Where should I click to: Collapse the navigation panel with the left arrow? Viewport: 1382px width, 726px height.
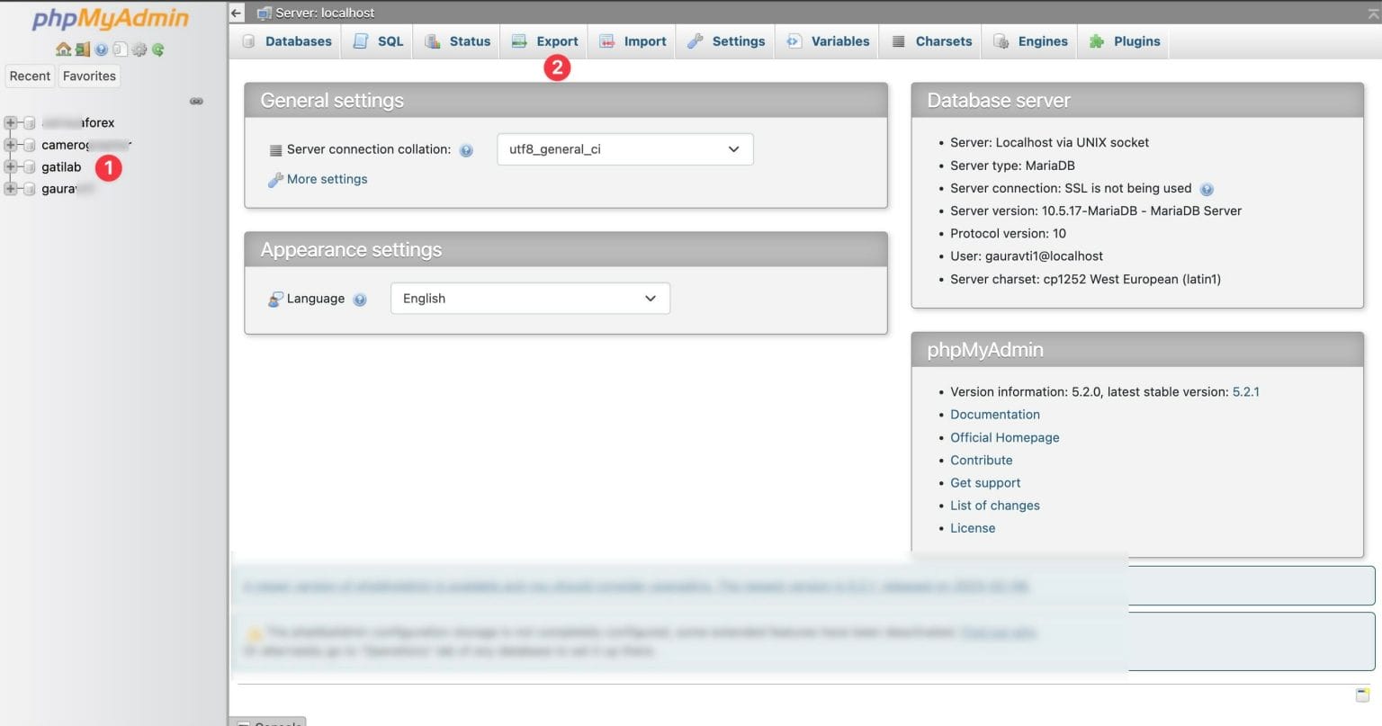click(x=236, y=13)
